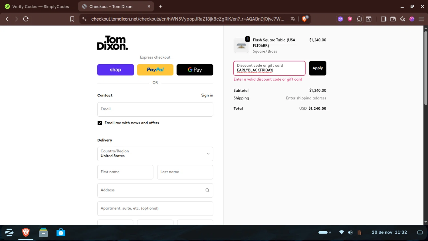This screenshot has width=428, height=241.
Task: Click the address search magnifier icon
Action: (207, 190)
